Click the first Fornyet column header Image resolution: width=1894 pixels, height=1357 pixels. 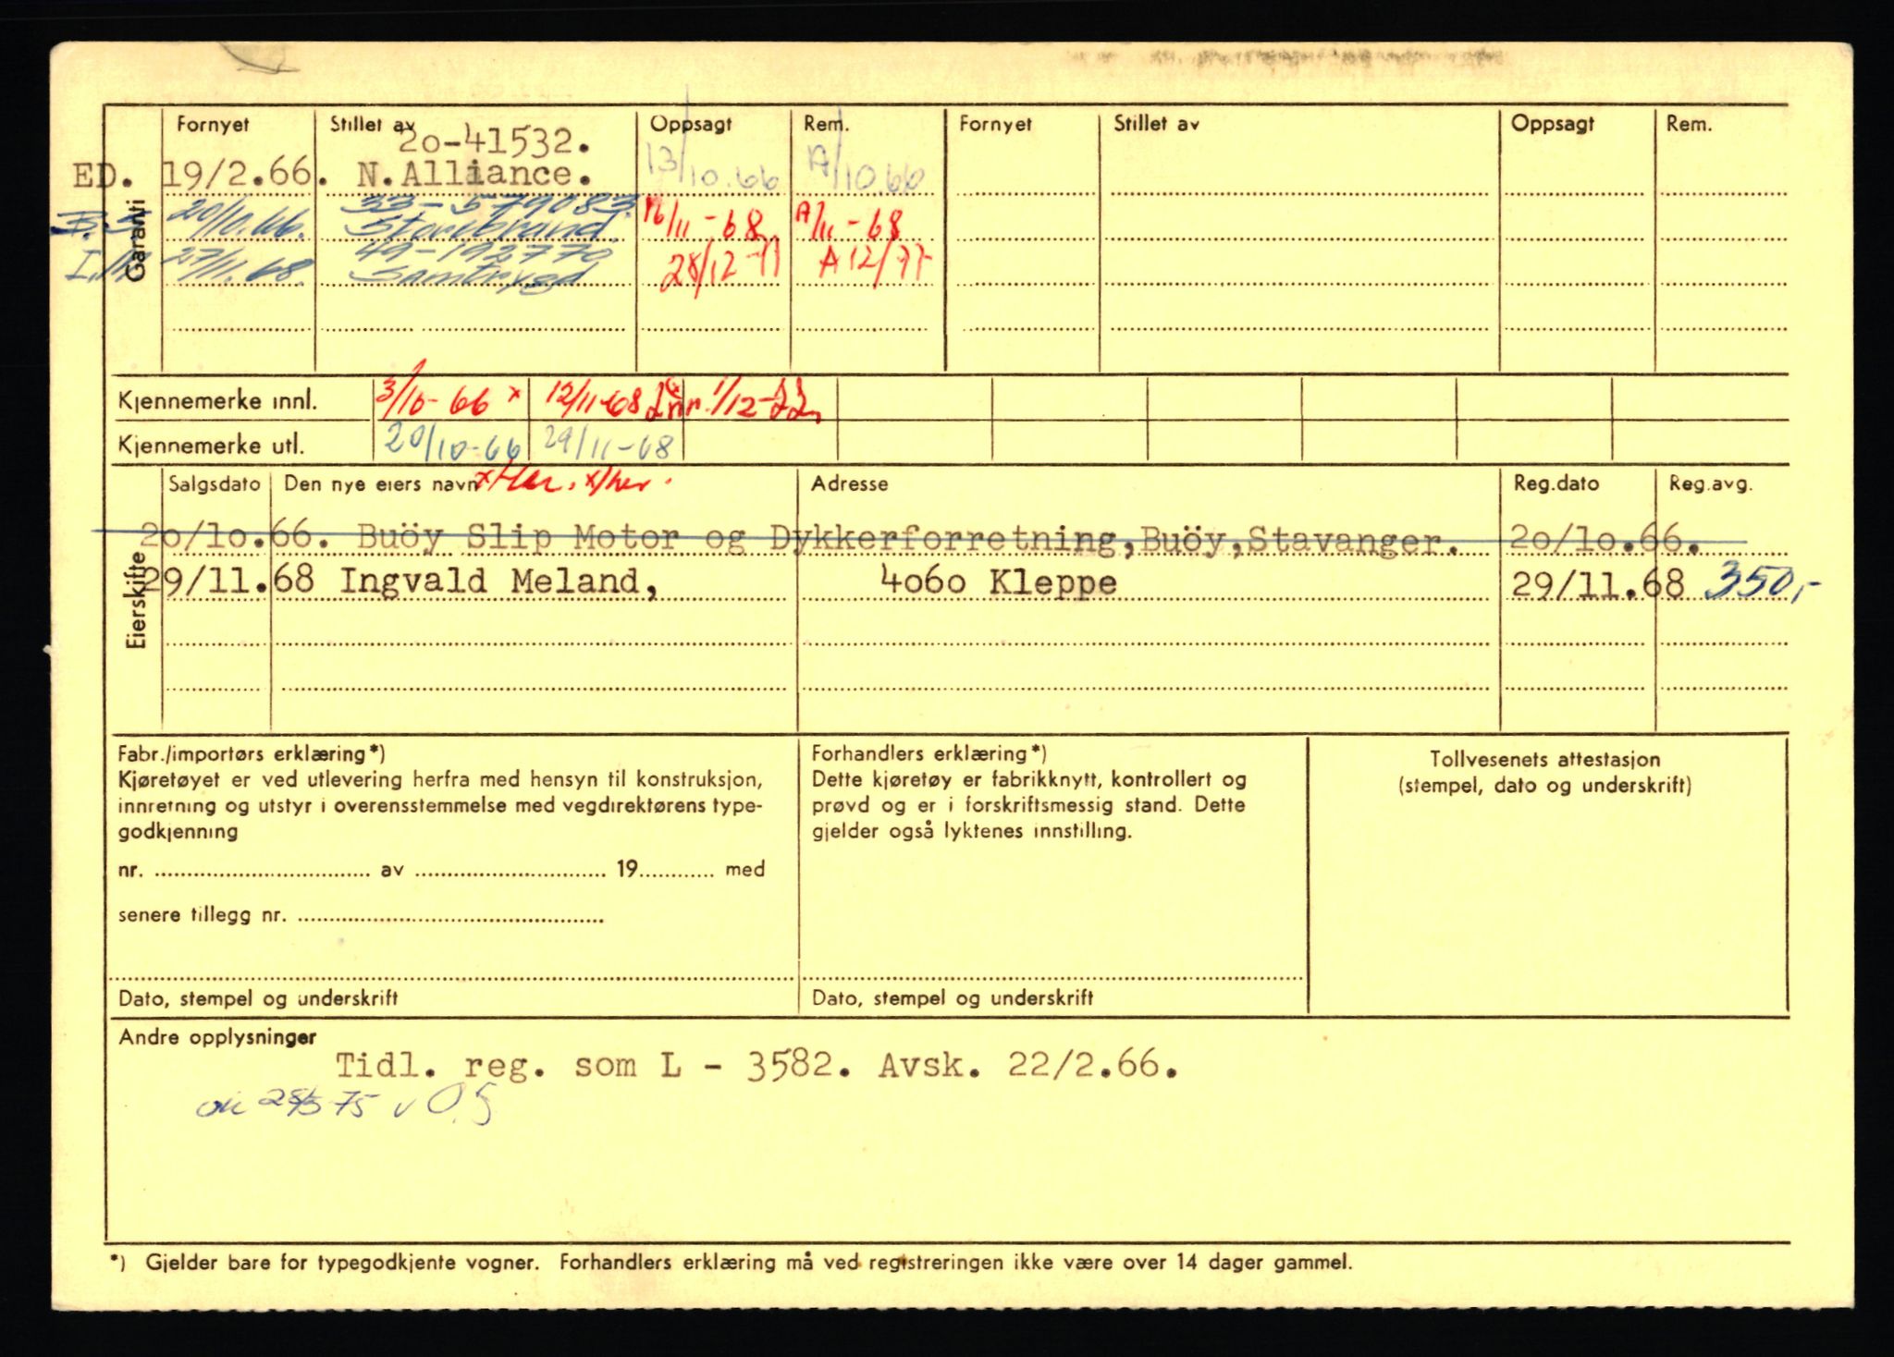[x=213, y=125]
